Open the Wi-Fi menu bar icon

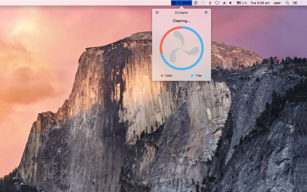click(217, 3)
